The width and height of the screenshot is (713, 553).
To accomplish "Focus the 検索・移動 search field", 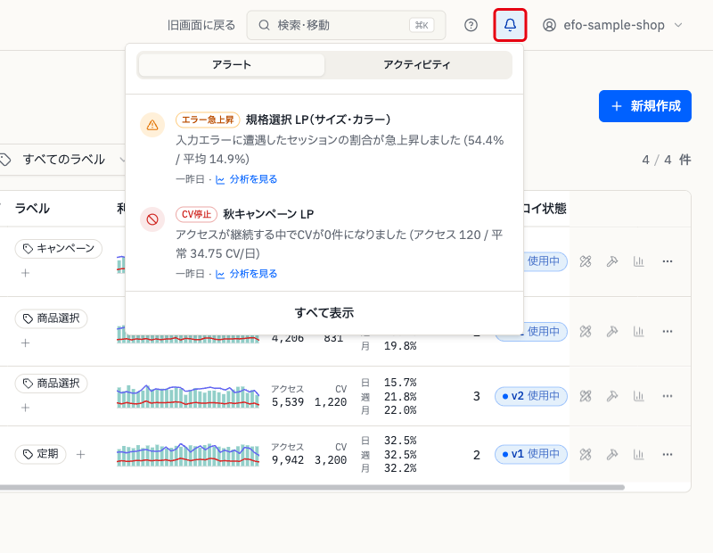I will click(346, 25).
